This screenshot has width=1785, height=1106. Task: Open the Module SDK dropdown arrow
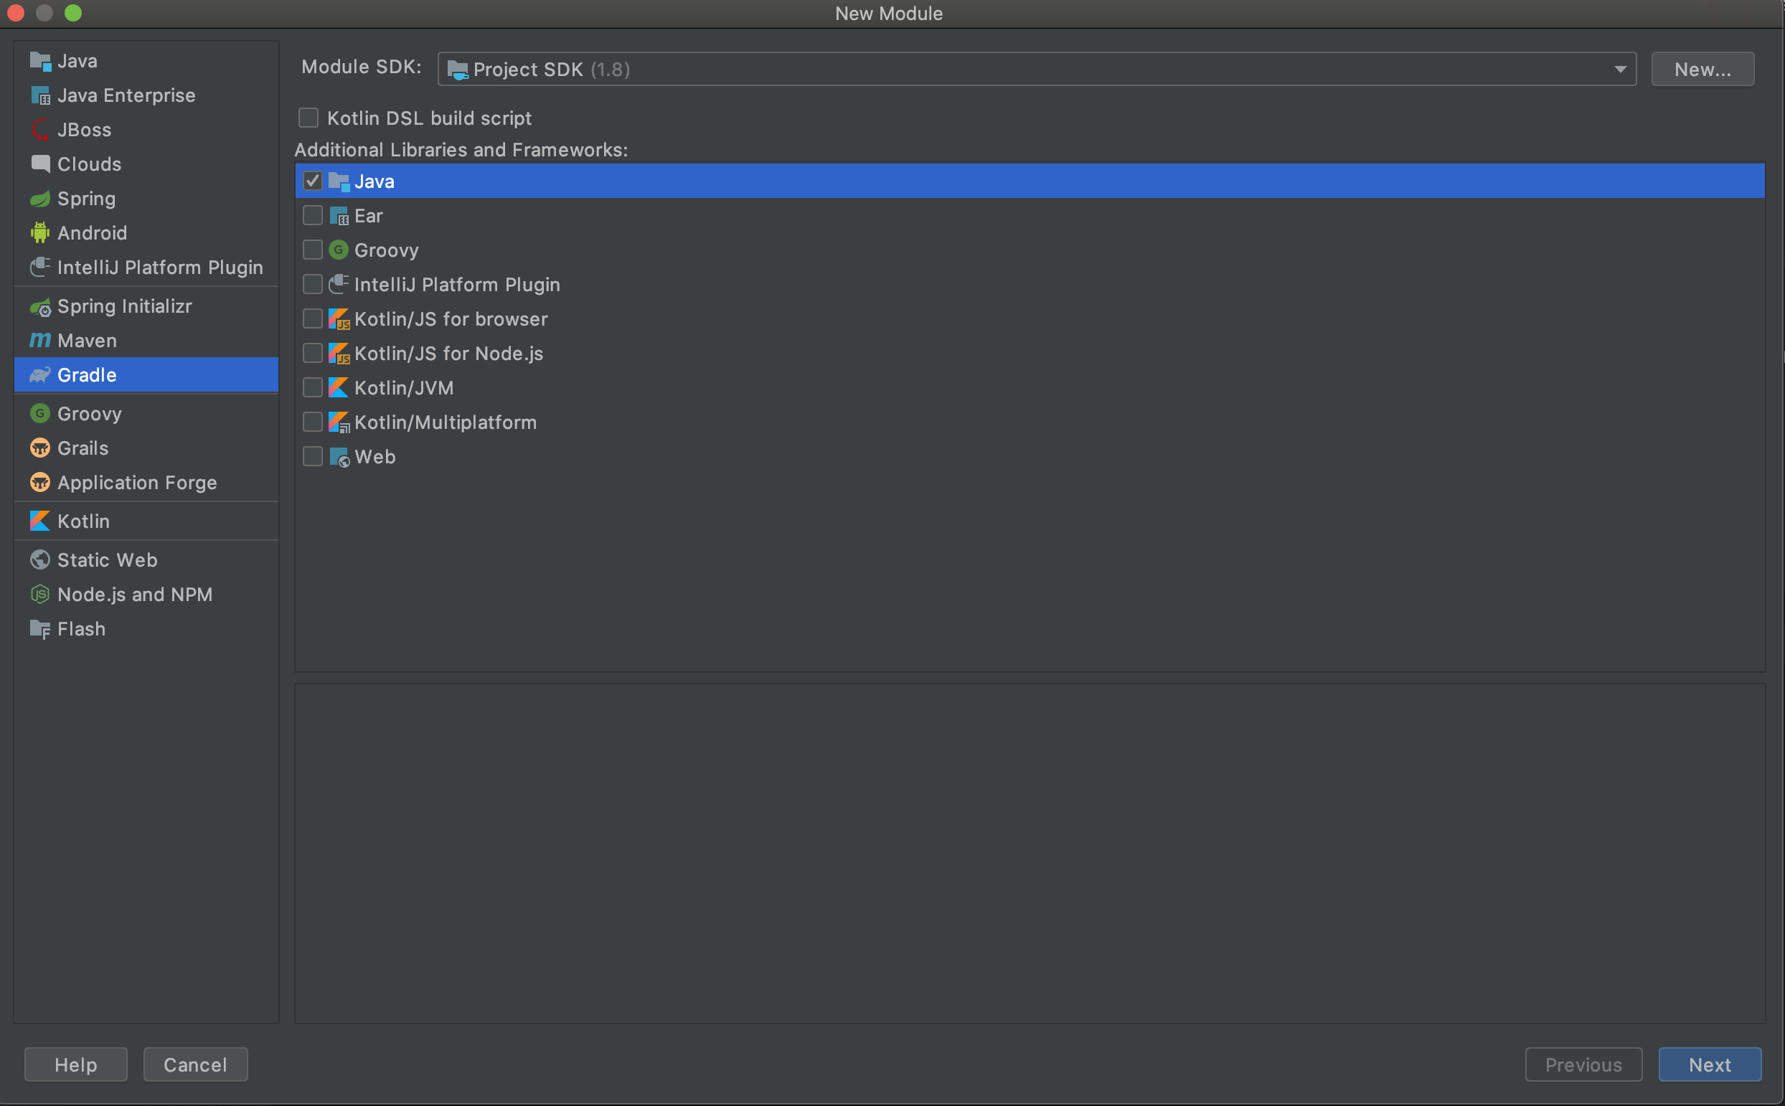[1620, 70]
